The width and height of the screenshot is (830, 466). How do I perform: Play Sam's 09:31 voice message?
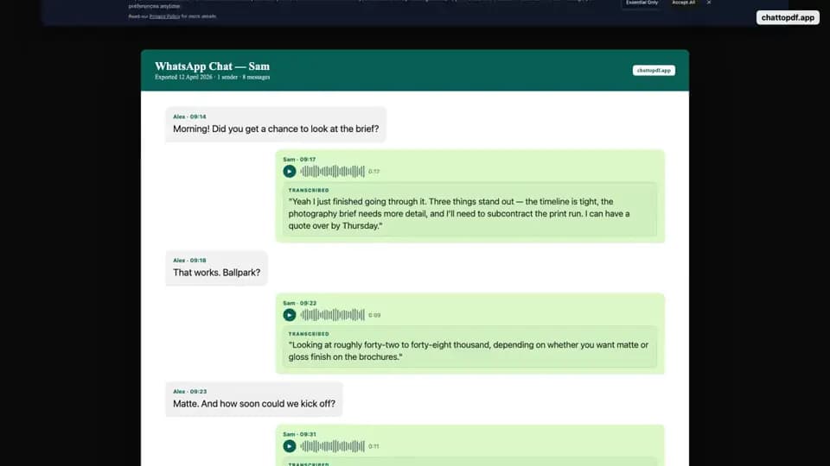pos(289,446)
